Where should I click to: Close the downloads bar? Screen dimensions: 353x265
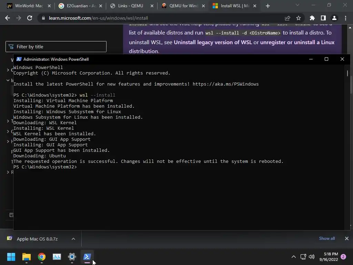(347, 238)
